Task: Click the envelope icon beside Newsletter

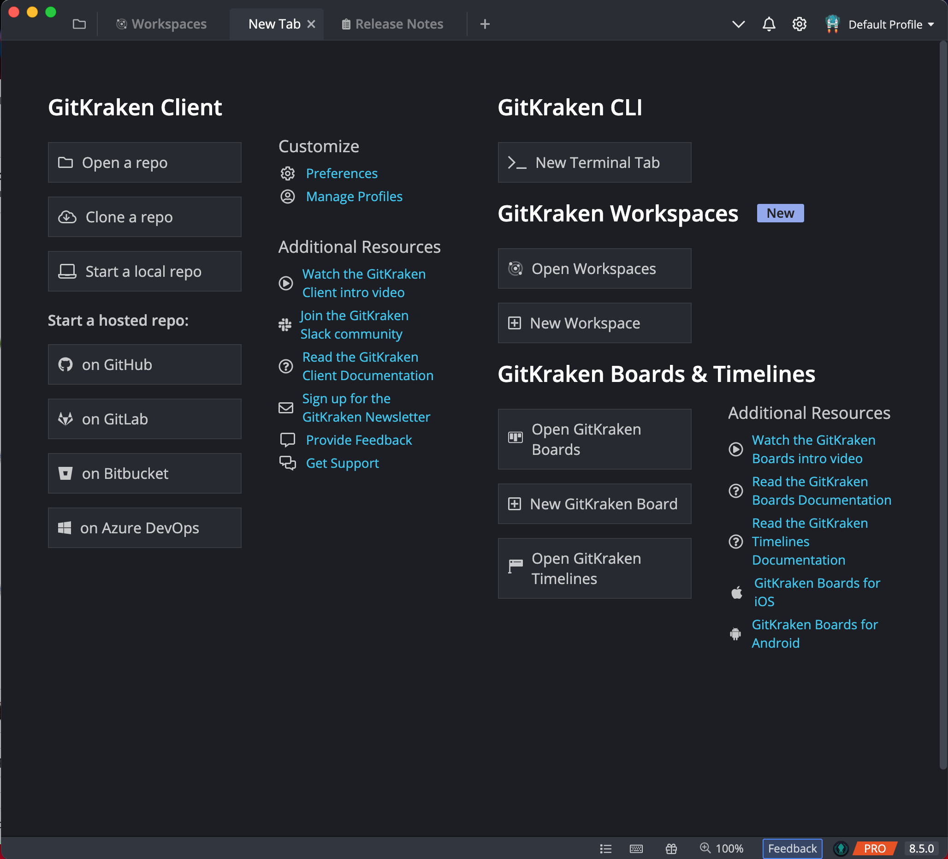Action: pos(285,408)
